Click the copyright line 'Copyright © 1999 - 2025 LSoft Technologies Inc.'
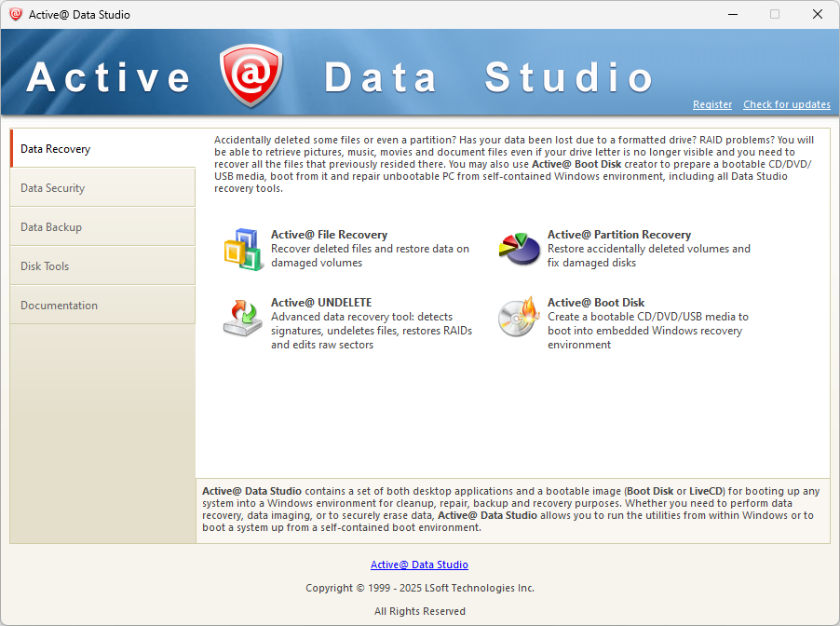 tap(420, 588)
